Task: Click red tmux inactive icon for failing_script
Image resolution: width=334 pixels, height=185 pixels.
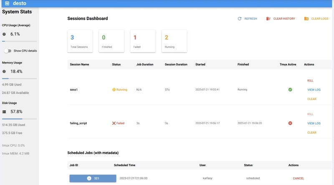Action: point(290,123)
